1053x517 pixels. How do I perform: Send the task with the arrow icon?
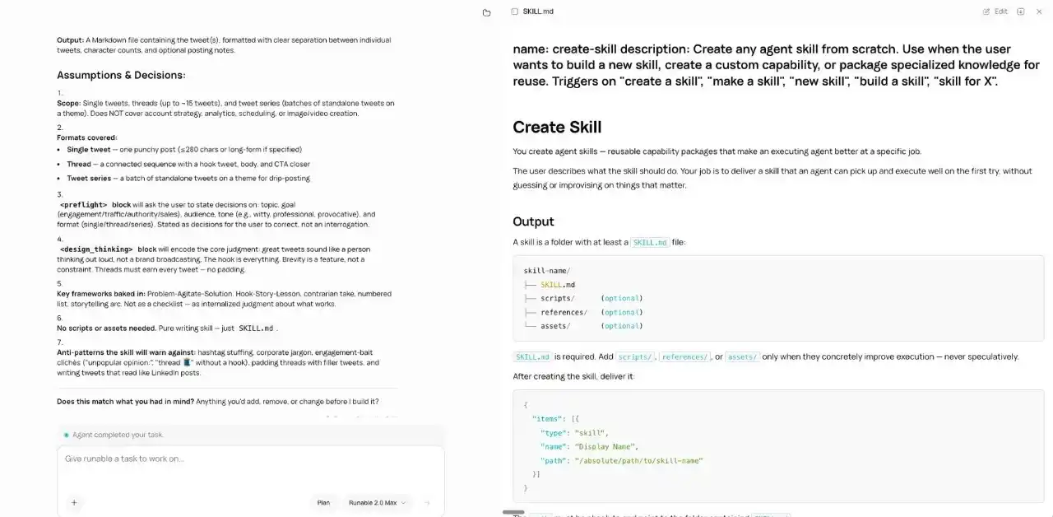[426, 502]
